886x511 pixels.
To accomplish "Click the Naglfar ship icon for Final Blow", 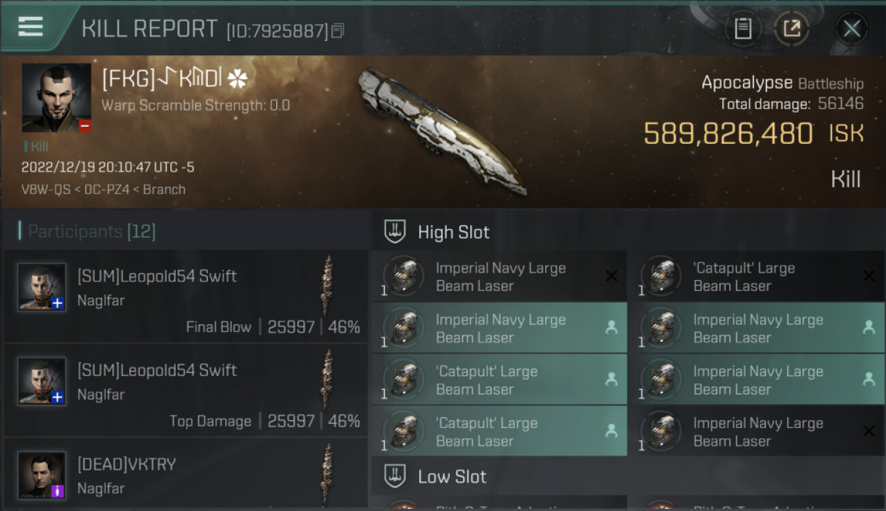I will [x=329, y=285].
